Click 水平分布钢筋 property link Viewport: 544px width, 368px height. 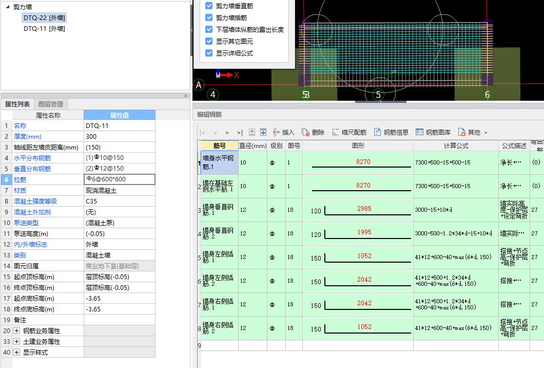coord(32,158)
